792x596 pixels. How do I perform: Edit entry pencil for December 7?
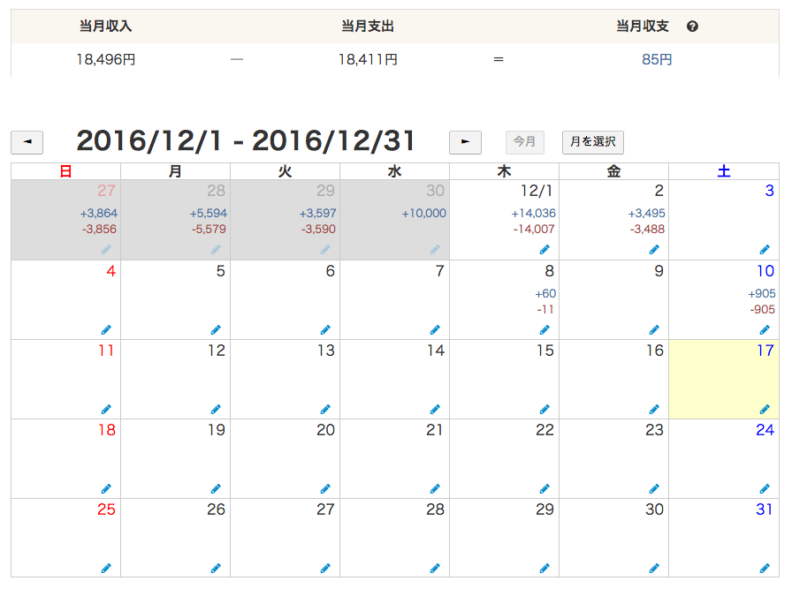coord(435,330)
